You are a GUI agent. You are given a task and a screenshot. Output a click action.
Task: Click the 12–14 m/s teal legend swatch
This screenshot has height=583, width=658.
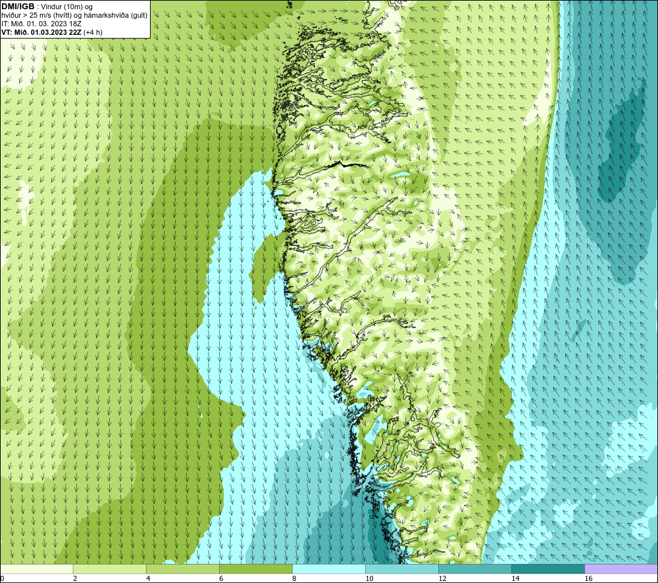(475, 569)
